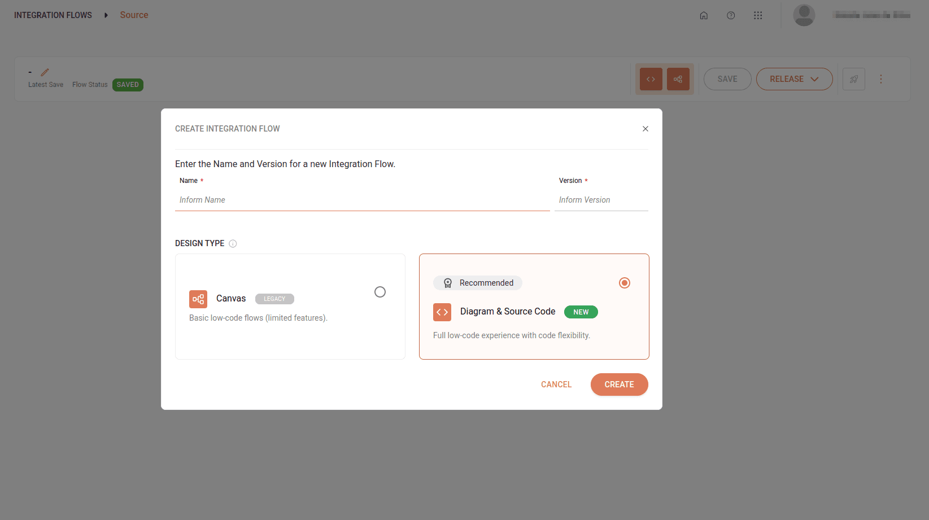Click the Inform Name input field

(362, 199)
